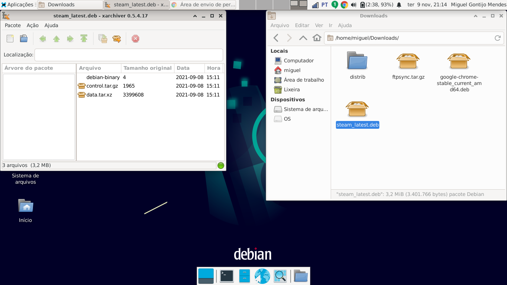Click the volume speaker tray icon
The width and height of the screenshot is (507, 285).
[x=353, y=5]
